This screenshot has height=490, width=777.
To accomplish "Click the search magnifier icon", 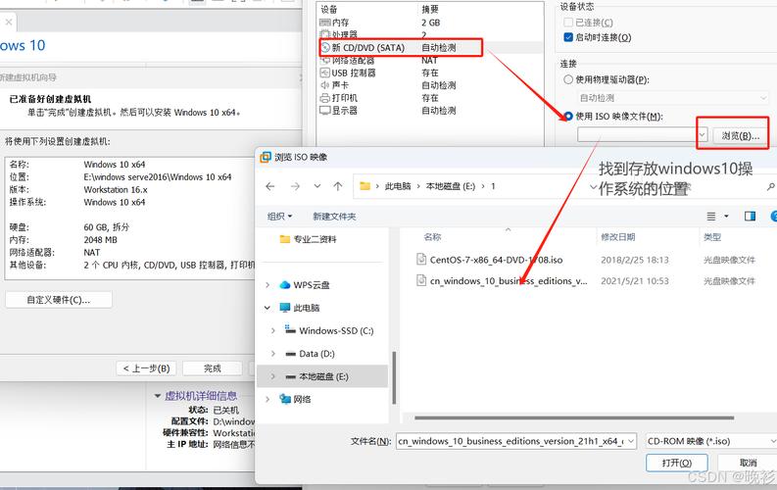I will pyautogui.click(x=771, y=187).
